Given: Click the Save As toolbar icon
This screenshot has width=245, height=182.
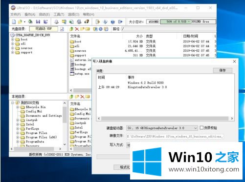Looking at the screenshot, I should (45, 21).
